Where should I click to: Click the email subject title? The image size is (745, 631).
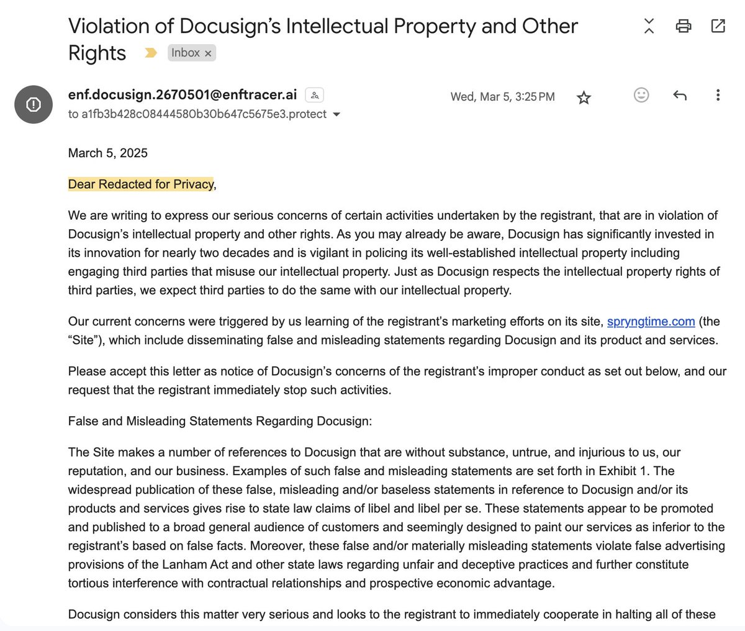coord(323,39)
